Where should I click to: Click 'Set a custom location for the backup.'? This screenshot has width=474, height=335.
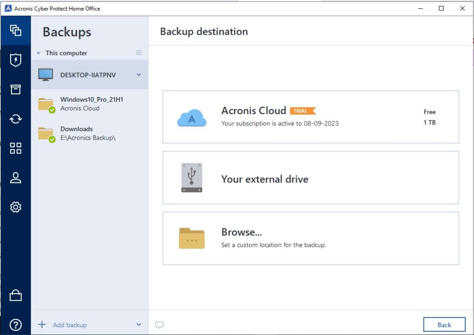click(x=274, y=245)
